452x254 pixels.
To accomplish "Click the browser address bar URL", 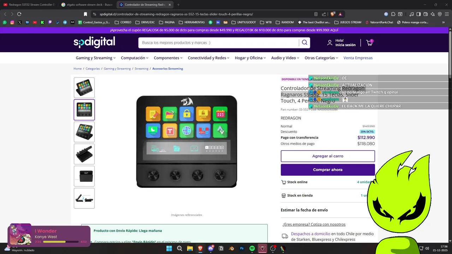I will tap(176, 14).
